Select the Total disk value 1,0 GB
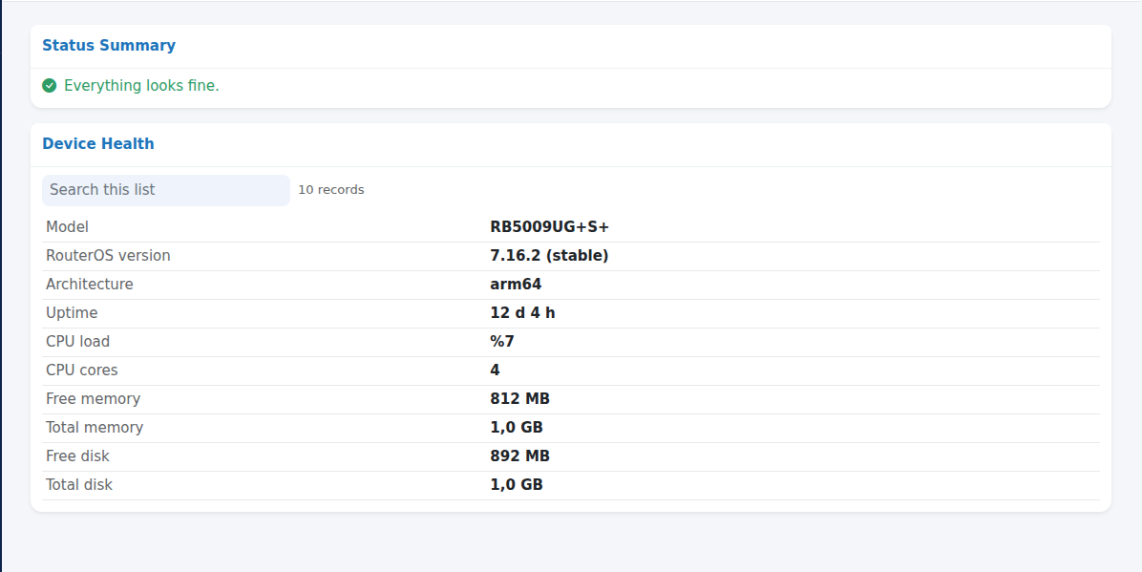 click(517, 484)
